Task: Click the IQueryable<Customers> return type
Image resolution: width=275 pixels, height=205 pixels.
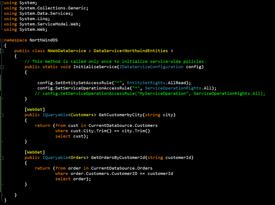Action: [69, 115]
